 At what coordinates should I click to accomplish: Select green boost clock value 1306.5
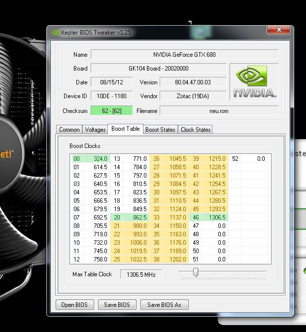point(215,217)
